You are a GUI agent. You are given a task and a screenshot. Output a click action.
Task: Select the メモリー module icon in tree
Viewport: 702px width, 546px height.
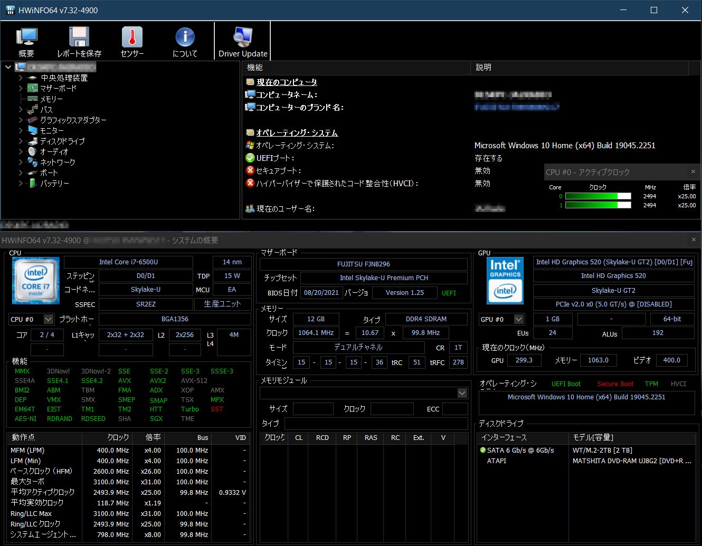coord(33,99)
